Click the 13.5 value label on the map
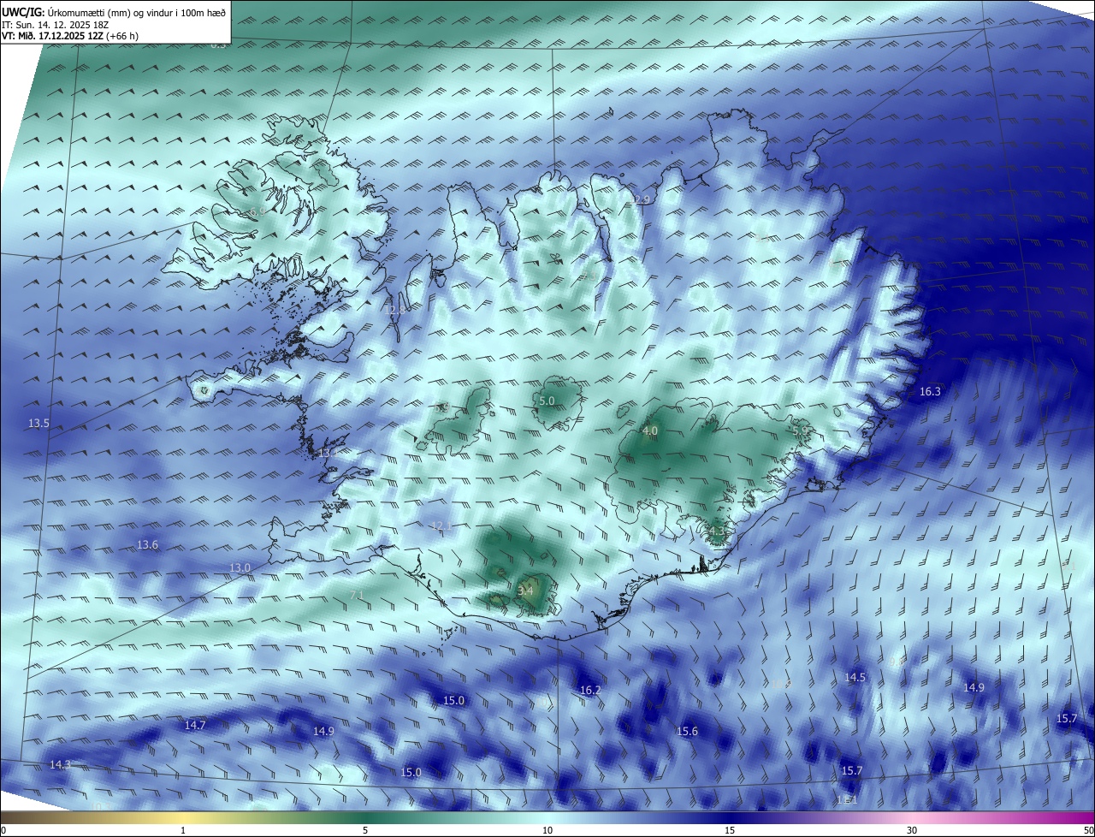Image resolution: width=1095 pixels, height=837 pixels. click(x=39, y=424)
